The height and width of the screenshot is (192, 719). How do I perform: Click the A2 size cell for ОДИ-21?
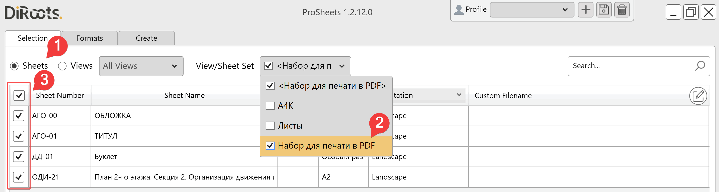pos(343,177)
